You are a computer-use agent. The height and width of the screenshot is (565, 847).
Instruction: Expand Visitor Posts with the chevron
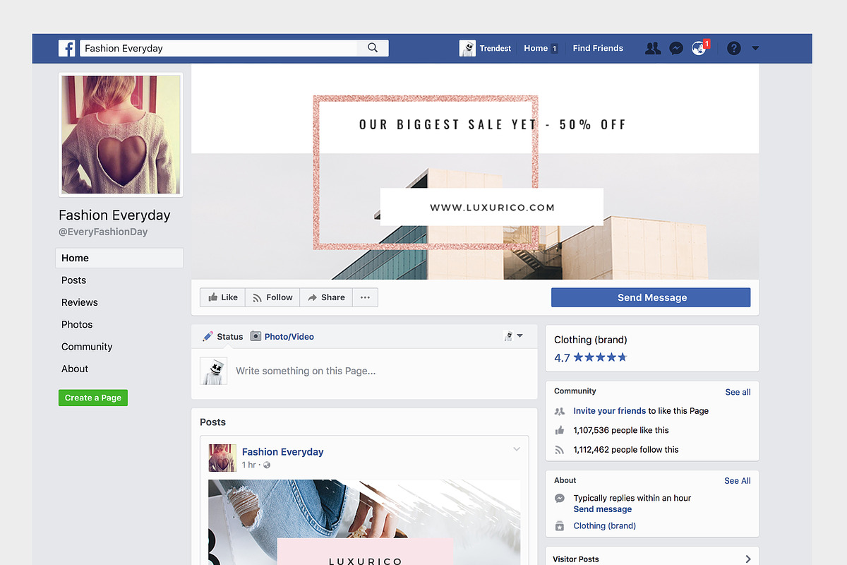[x=748, y=559]
